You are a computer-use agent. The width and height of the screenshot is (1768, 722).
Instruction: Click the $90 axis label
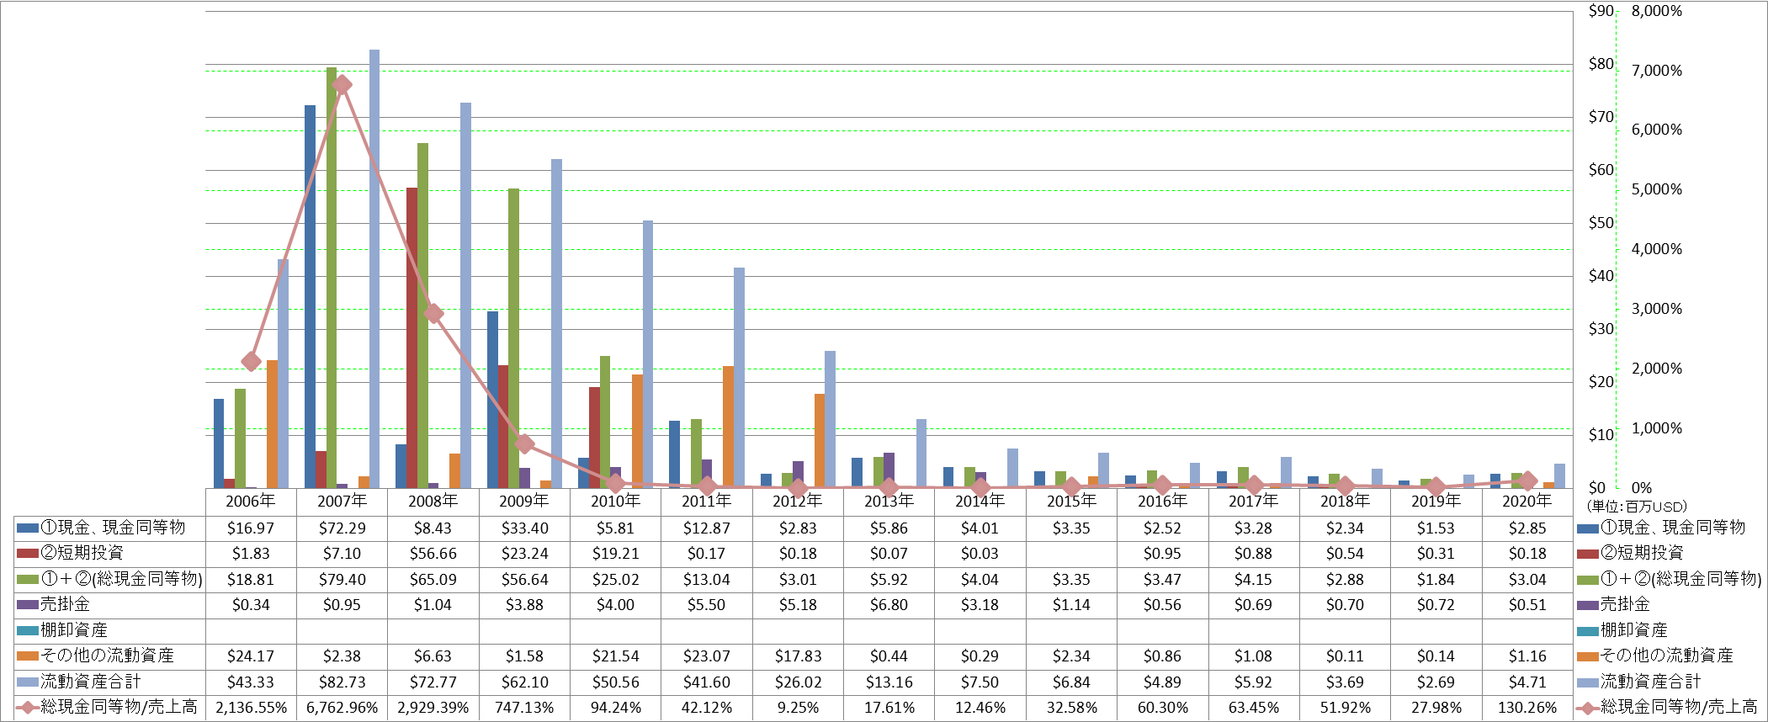(x=1601, y=11)
